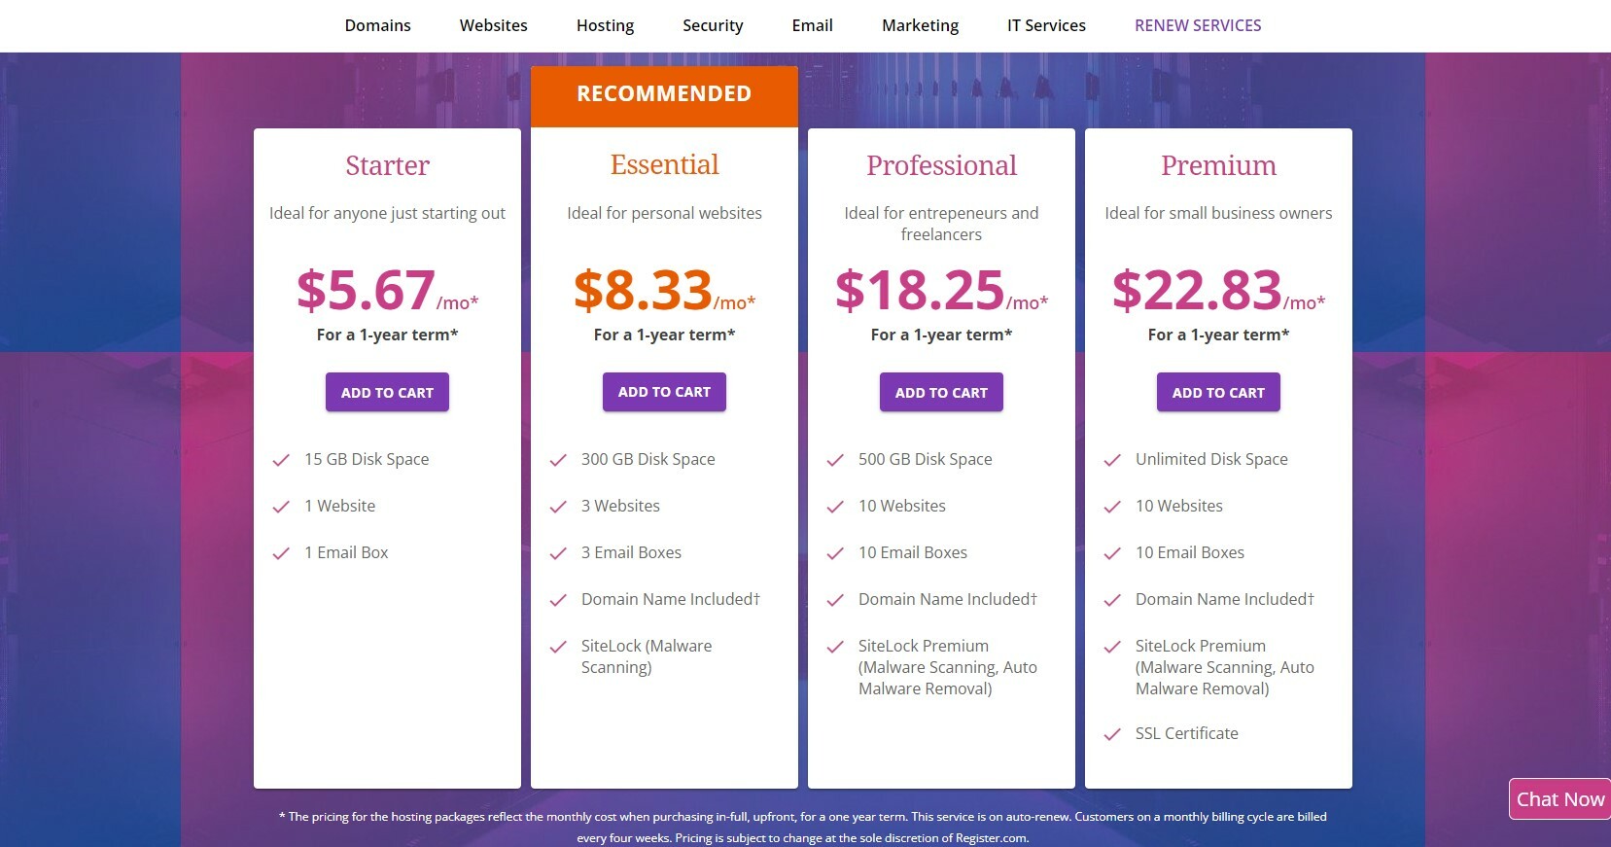This screenshot has height=847, width=1611.
Task: Click the checkmark next to 10 Email Boxes under Professional
Action: coord(836,552)
